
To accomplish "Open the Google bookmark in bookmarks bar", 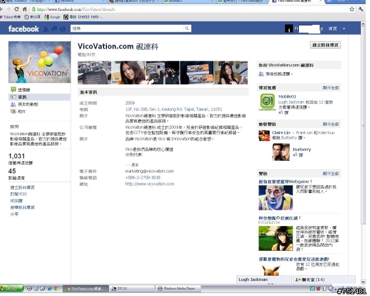I will point(53,17).
